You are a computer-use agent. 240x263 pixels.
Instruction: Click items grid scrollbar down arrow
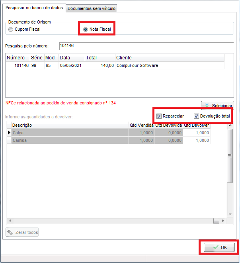tap(230, 214)
